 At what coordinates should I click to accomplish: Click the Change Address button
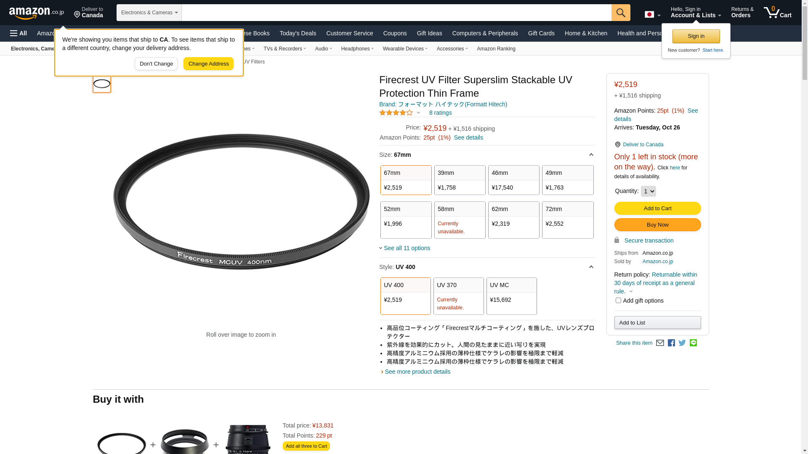[x=208, y=64]
